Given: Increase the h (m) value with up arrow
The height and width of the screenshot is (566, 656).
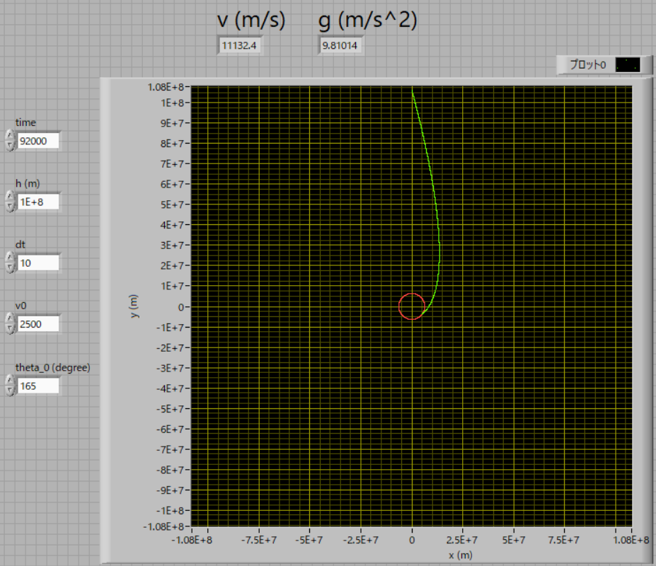Looking at the screenshot, I should [9, 197].
